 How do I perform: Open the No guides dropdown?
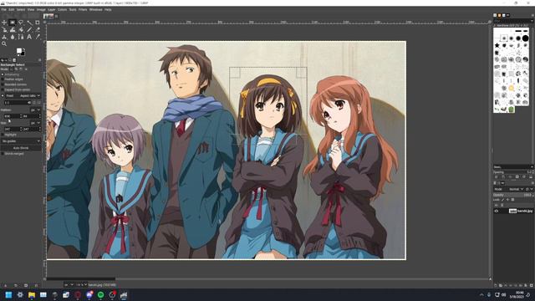pyautogui.click(x=21, y=141)
